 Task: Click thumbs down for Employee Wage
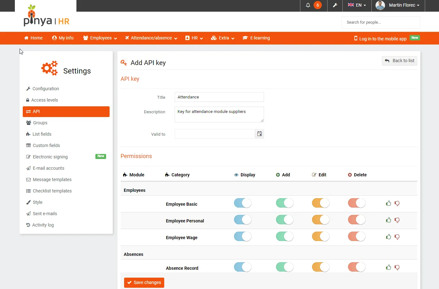[397, 237]
